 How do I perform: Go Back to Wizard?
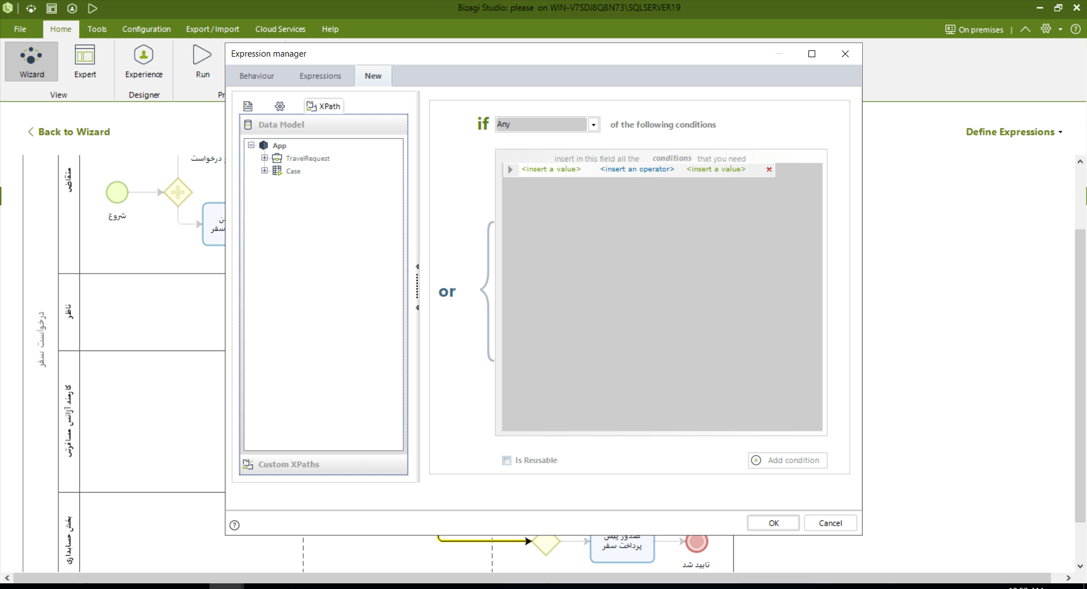pyautogui.click(x=69, y=132)
